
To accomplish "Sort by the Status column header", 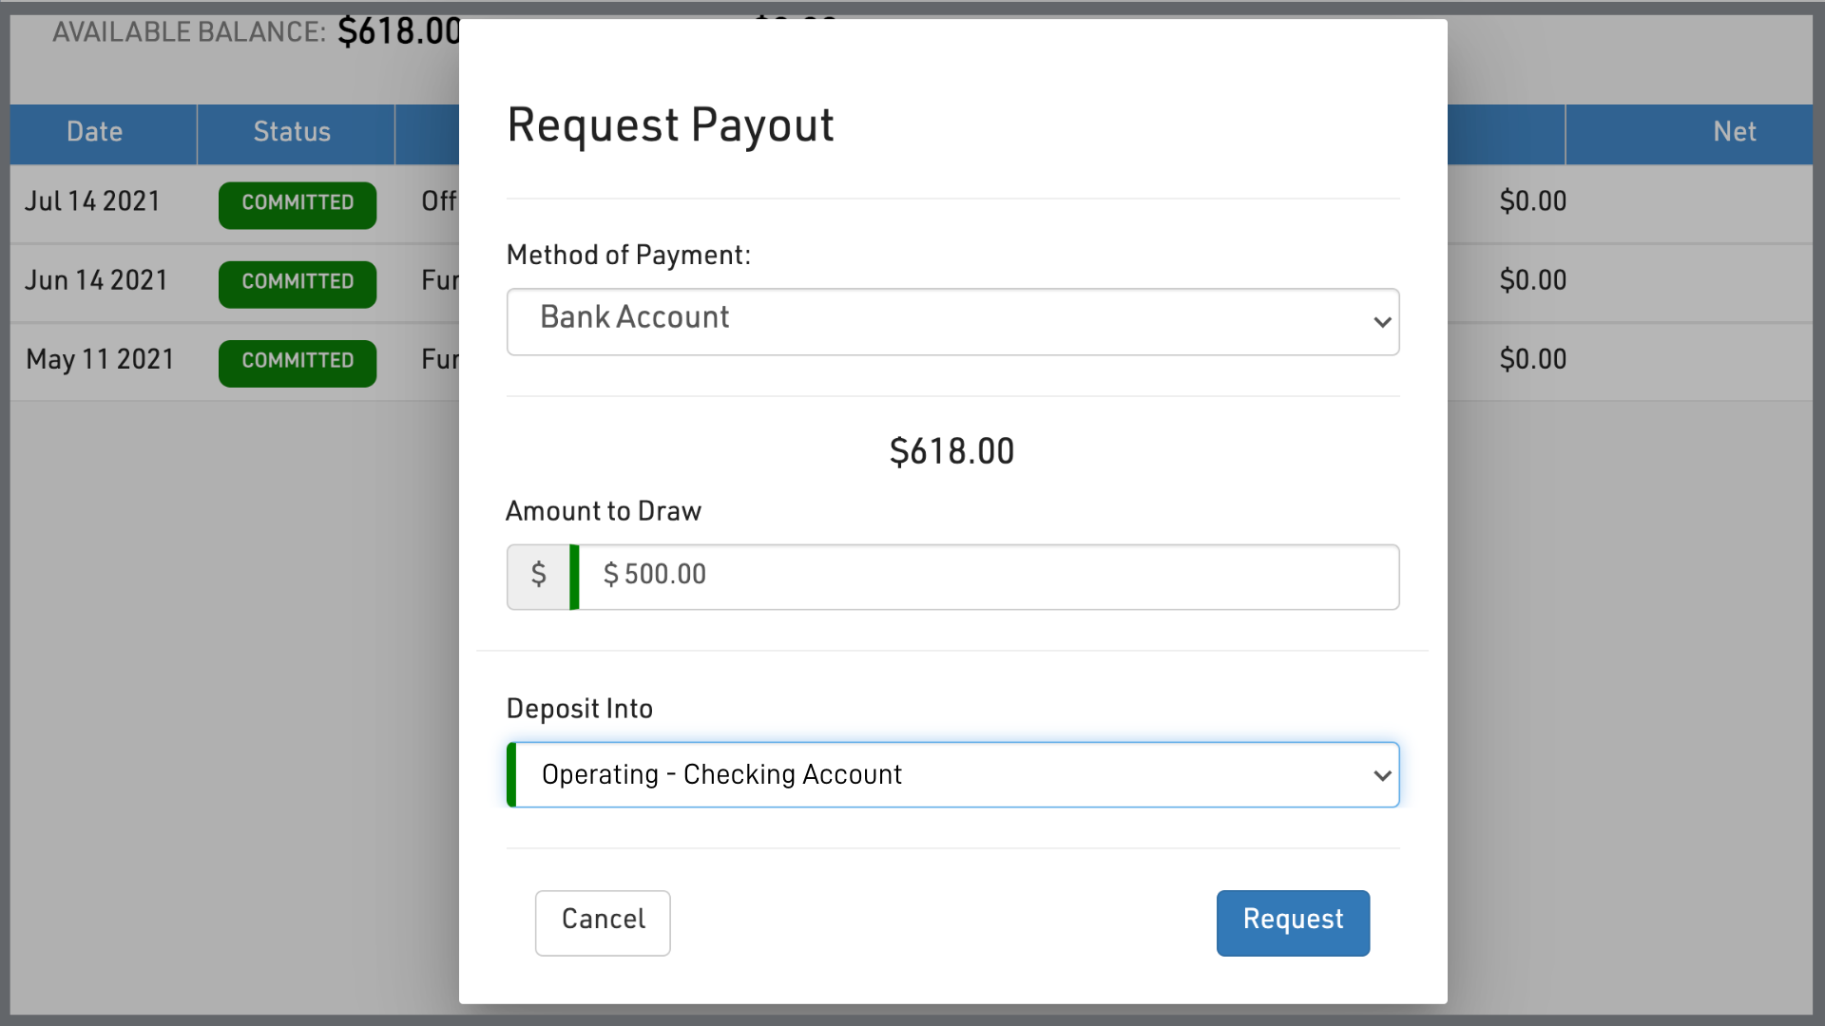I will (x=292, y=132).
